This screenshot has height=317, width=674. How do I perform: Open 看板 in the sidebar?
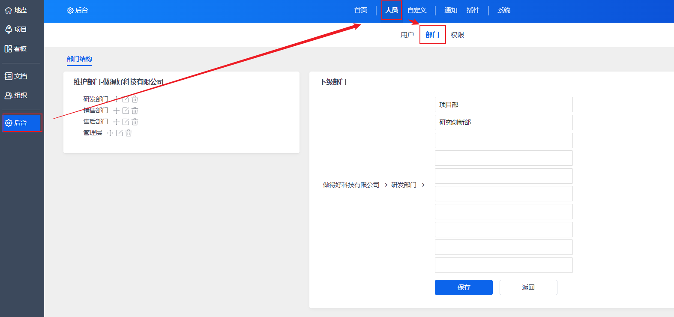(16, 49)
